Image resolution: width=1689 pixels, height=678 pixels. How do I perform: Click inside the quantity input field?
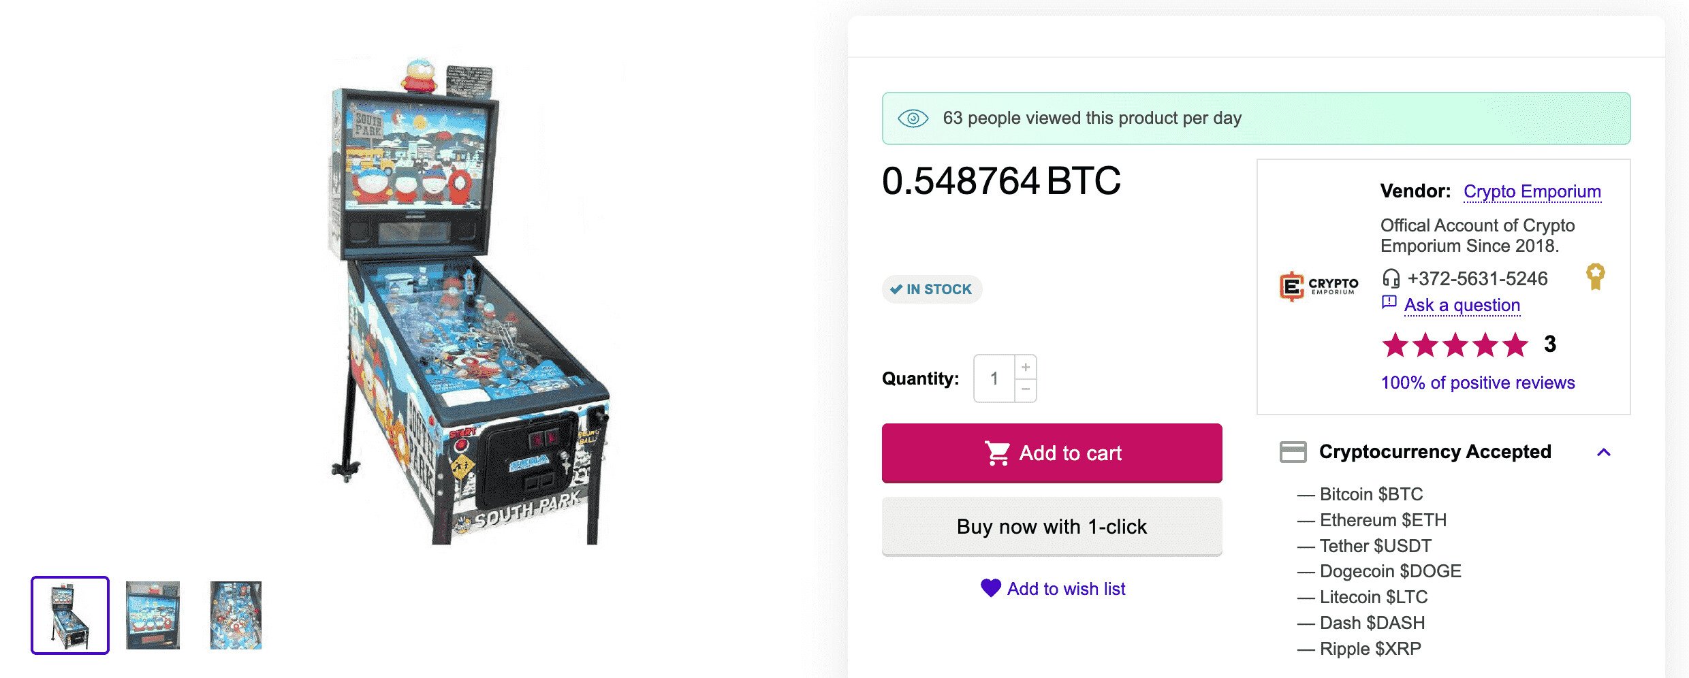point(994,378)
